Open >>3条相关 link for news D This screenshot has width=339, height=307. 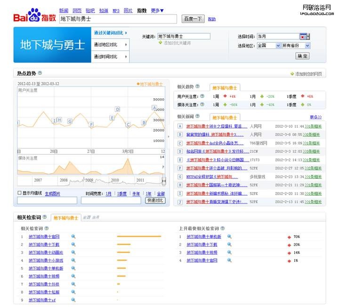coord(311,151)
